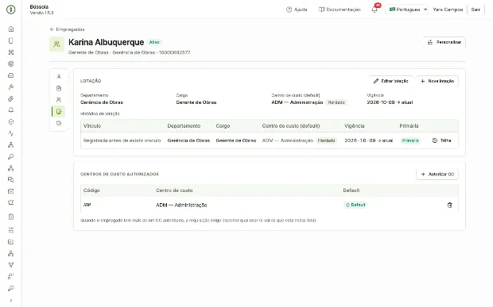Open the activity pulse icon in the sidebar
The height and width of the screenshot is (307, 493).
point(11,133)
